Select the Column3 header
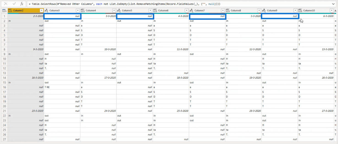This screenshot has width=338, height=144. (x=62, y=10)
